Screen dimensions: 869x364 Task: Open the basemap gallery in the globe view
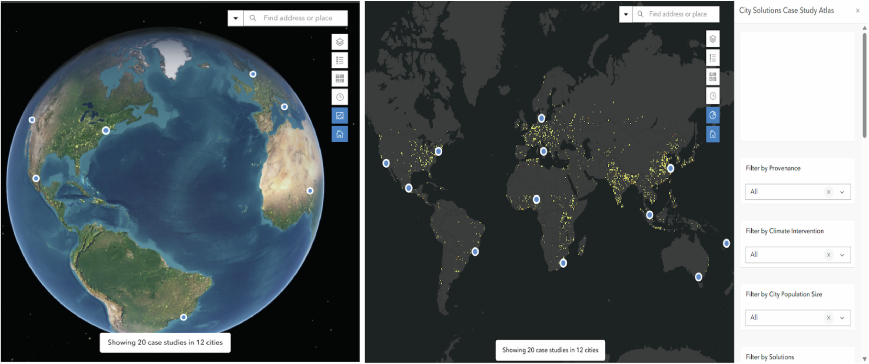[340, 79]
